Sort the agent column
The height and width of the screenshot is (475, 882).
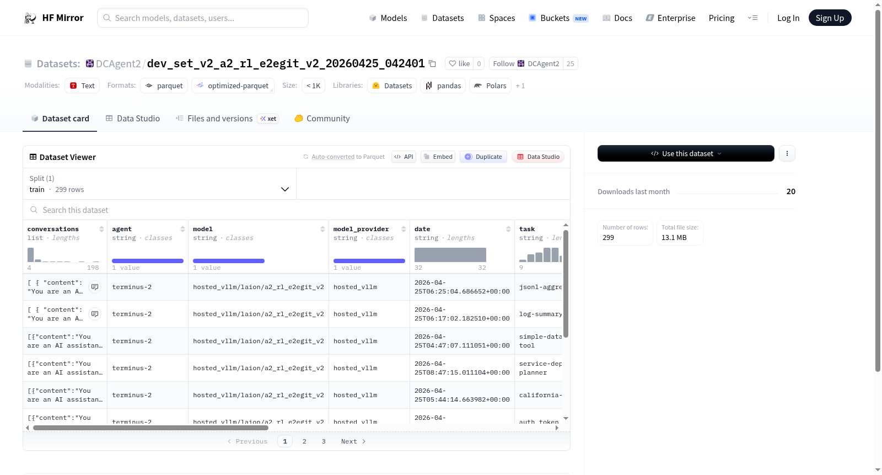tap(182, 229)
